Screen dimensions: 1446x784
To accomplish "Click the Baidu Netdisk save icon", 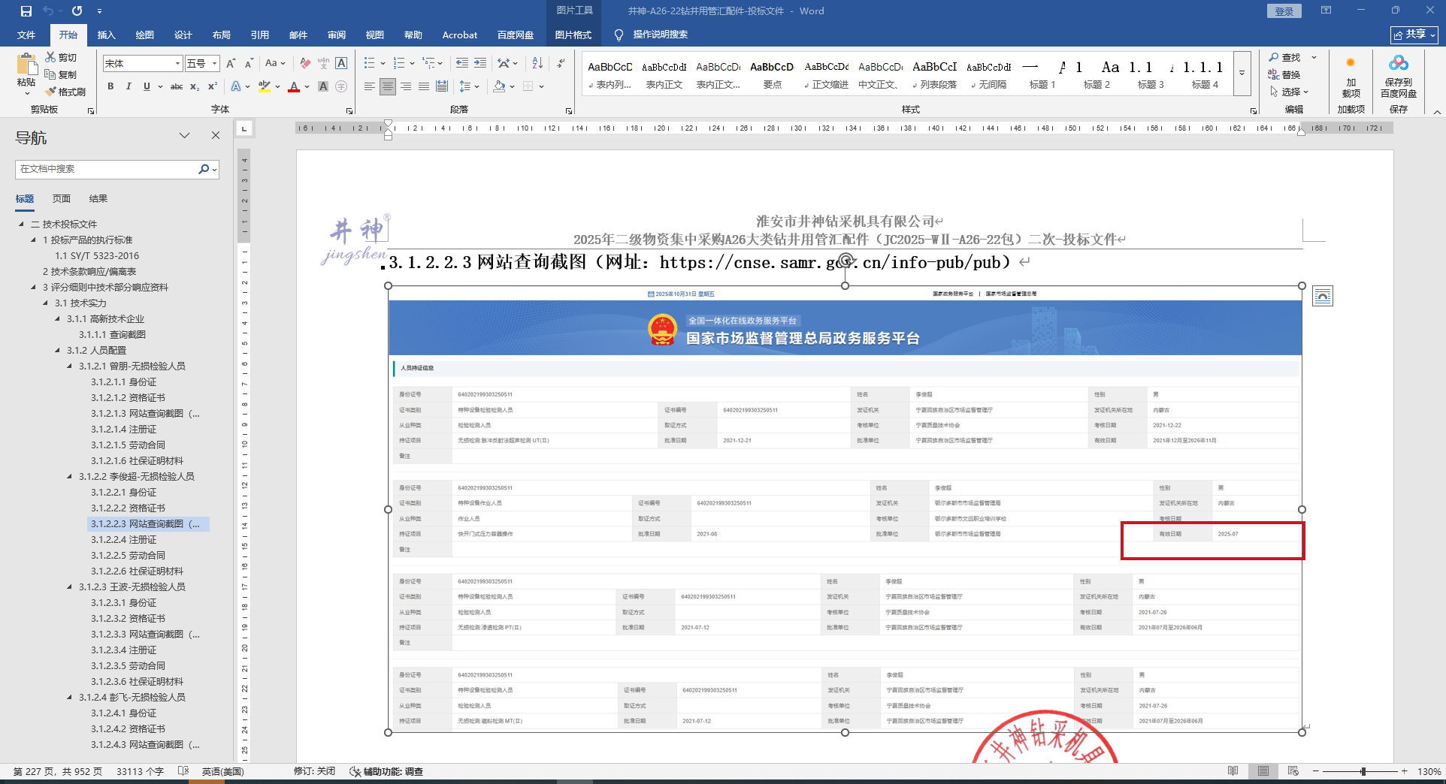I will 1399,64.
